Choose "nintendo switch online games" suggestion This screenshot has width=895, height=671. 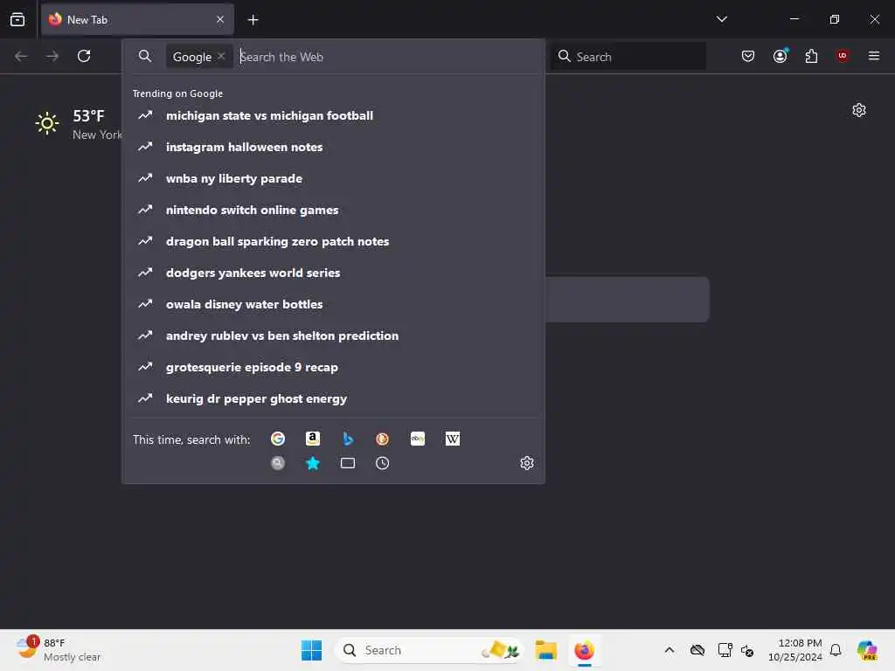pyautogui.click(x=333, y=210)
